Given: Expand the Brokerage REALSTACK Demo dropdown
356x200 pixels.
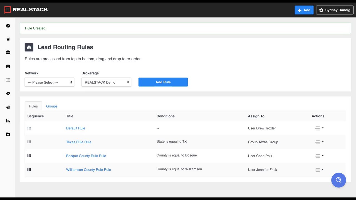Looking at the screenshot, I should [x=106, y=82].
